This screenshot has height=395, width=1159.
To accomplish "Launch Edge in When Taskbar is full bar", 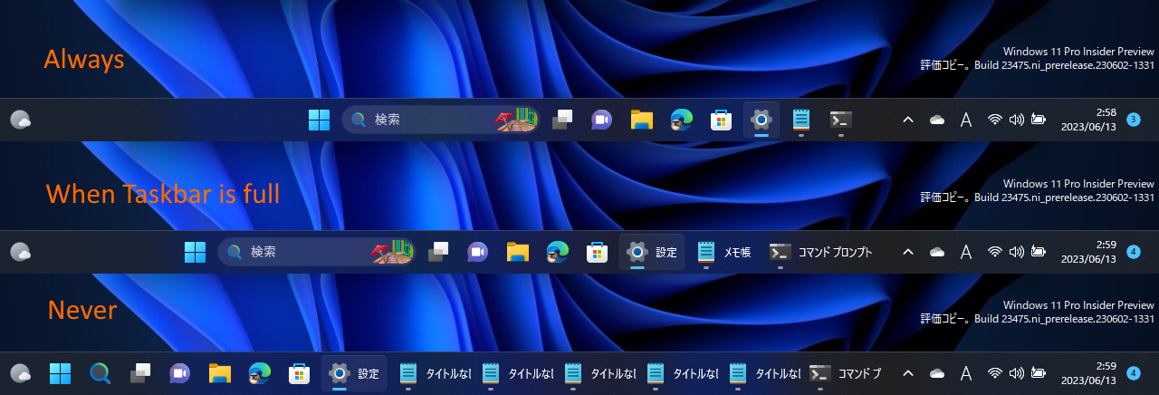I will [x=558, y=252].
